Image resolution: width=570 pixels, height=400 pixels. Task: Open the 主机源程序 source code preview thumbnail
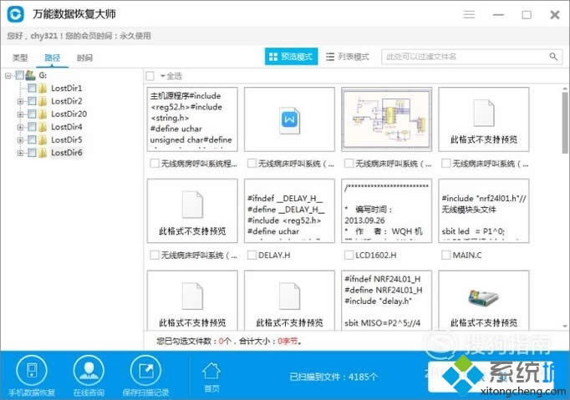coord(192,119)
